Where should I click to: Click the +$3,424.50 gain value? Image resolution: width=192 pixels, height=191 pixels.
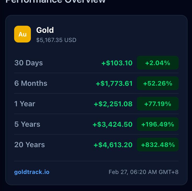[113, 124]
